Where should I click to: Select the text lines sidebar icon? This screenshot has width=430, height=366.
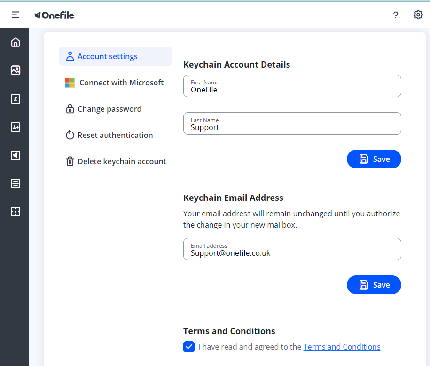pyautogui.click(x=16, y=183)
